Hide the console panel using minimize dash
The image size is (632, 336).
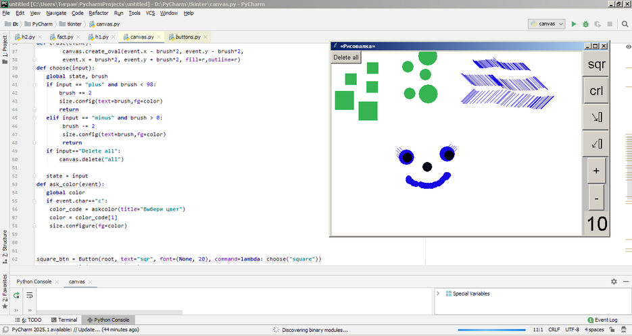click(626, 281)
